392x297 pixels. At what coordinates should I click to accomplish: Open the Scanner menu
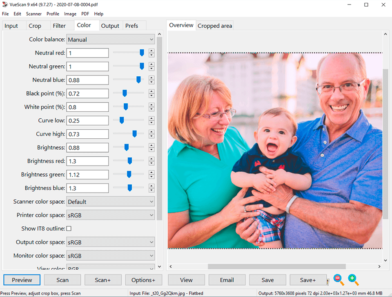point(34,13)
